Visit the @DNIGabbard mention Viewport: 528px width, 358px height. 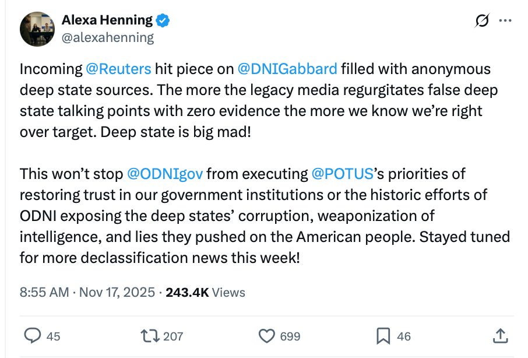coord(287,69)
